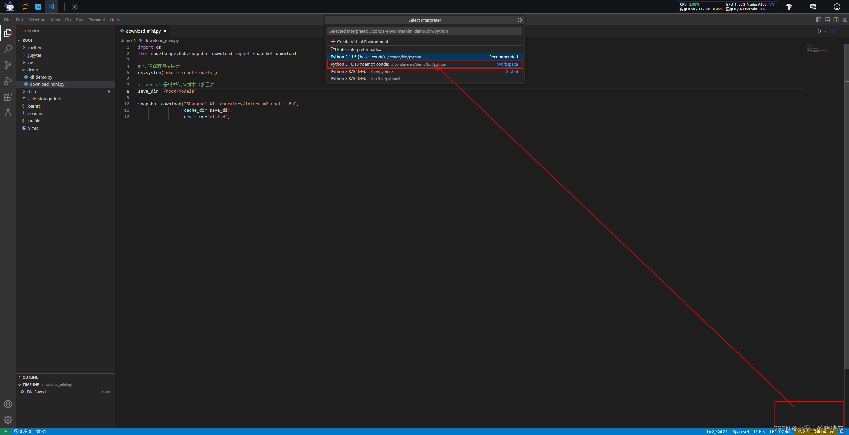Open the Extensions view icon
The image size is (849, 435).
pos(8,97)
